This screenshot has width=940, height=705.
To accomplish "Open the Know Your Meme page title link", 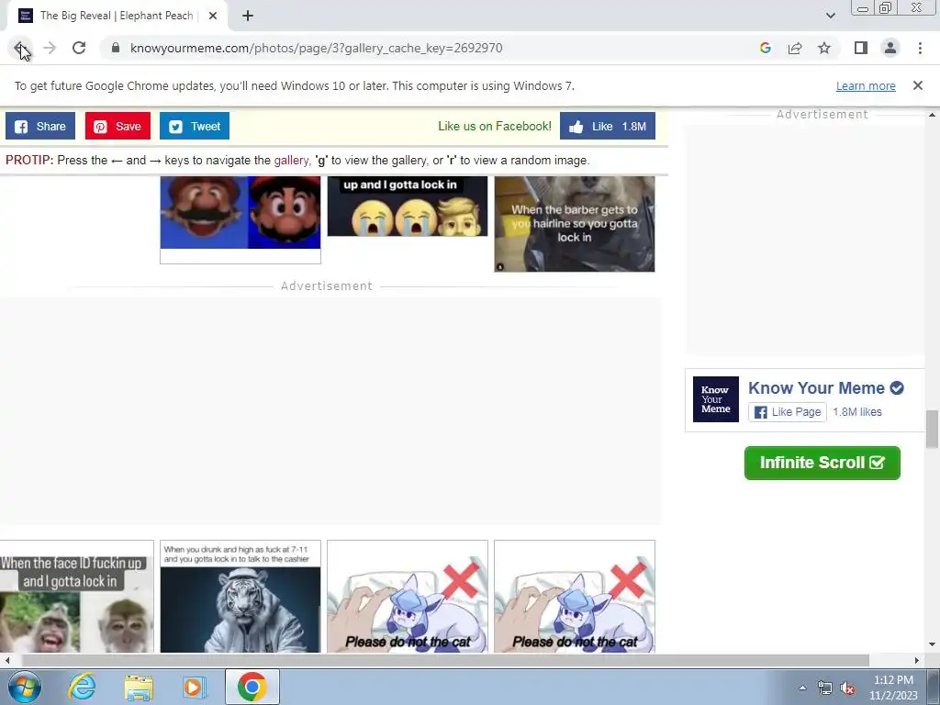I will [x=816, y=388].
